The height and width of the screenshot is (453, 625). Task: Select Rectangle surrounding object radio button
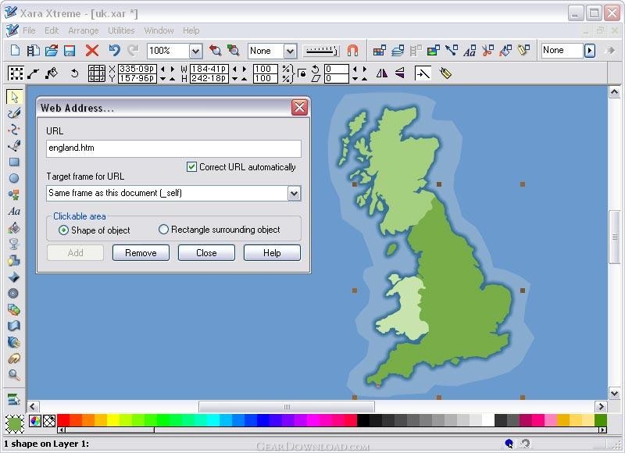[x=163, y=230]
